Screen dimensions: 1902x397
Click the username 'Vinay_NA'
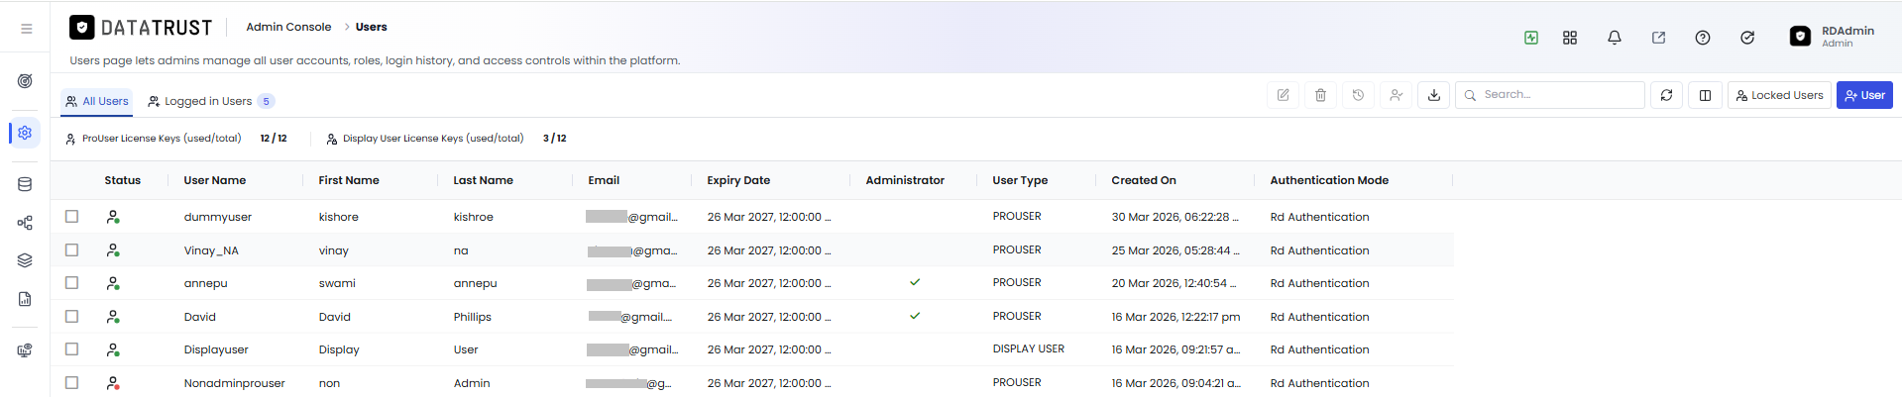coord(211,250)
